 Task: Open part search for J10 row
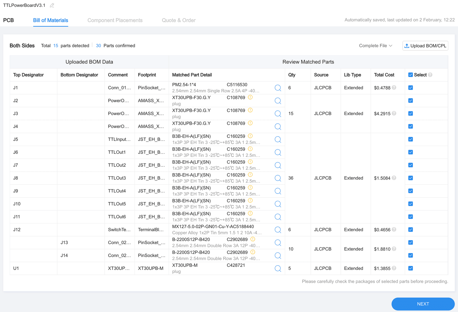[x=278, y=204]
